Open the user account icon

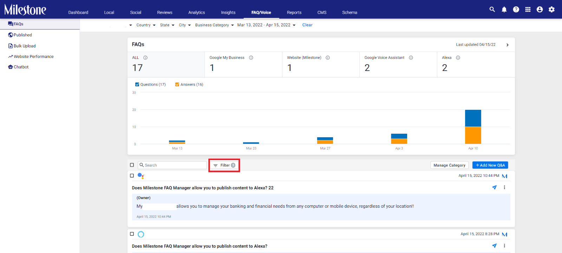pyautogui.click(x=540, y=9)
